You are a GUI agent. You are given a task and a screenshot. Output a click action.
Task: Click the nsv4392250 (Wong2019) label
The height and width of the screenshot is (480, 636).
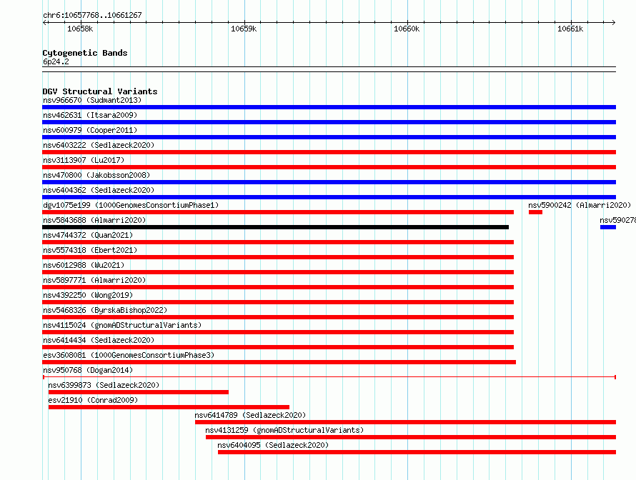[88, 295]
